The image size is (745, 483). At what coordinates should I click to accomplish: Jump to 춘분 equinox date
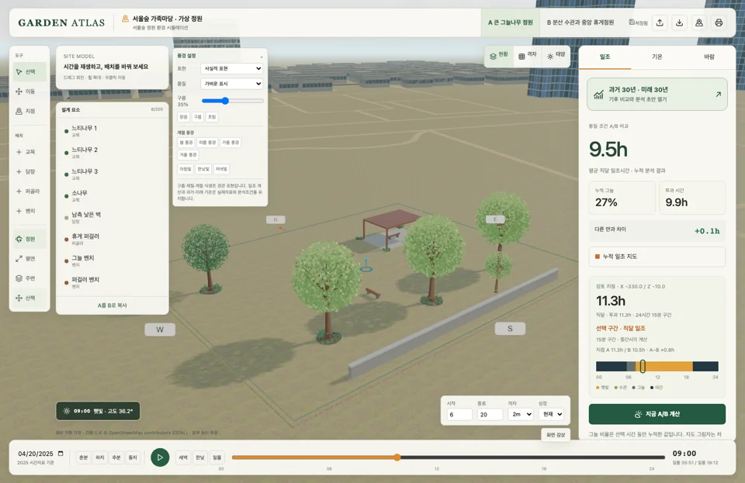point(84,457)
